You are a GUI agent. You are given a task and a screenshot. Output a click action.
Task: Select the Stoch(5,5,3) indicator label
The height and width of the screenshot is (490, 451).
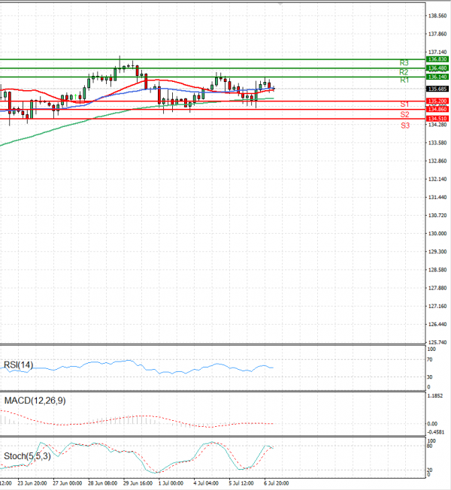pos(28,456)
